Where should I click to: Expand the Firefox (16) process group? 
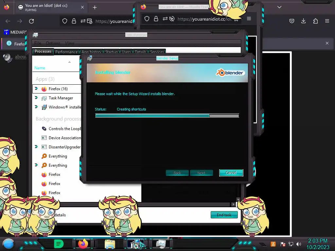click(36, 89)
